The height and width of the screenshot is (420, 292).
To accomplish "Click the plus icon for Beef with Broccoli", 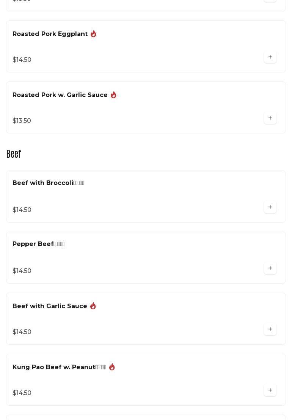I will pos(270,207).
